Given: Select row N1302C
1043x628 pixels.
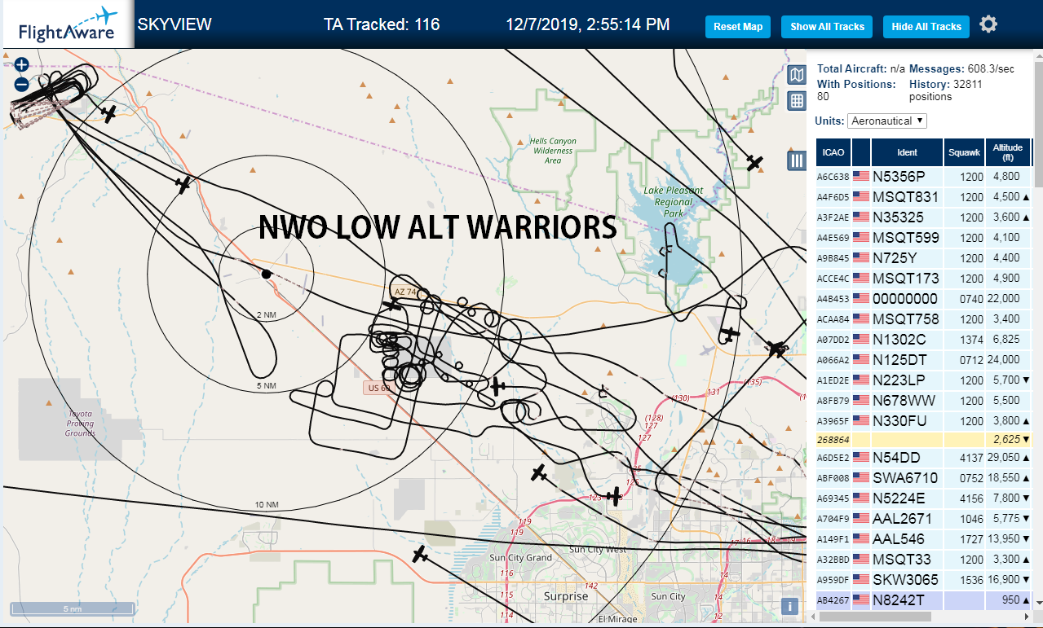Looking at the screenshot, I should (x=925, y=340).
